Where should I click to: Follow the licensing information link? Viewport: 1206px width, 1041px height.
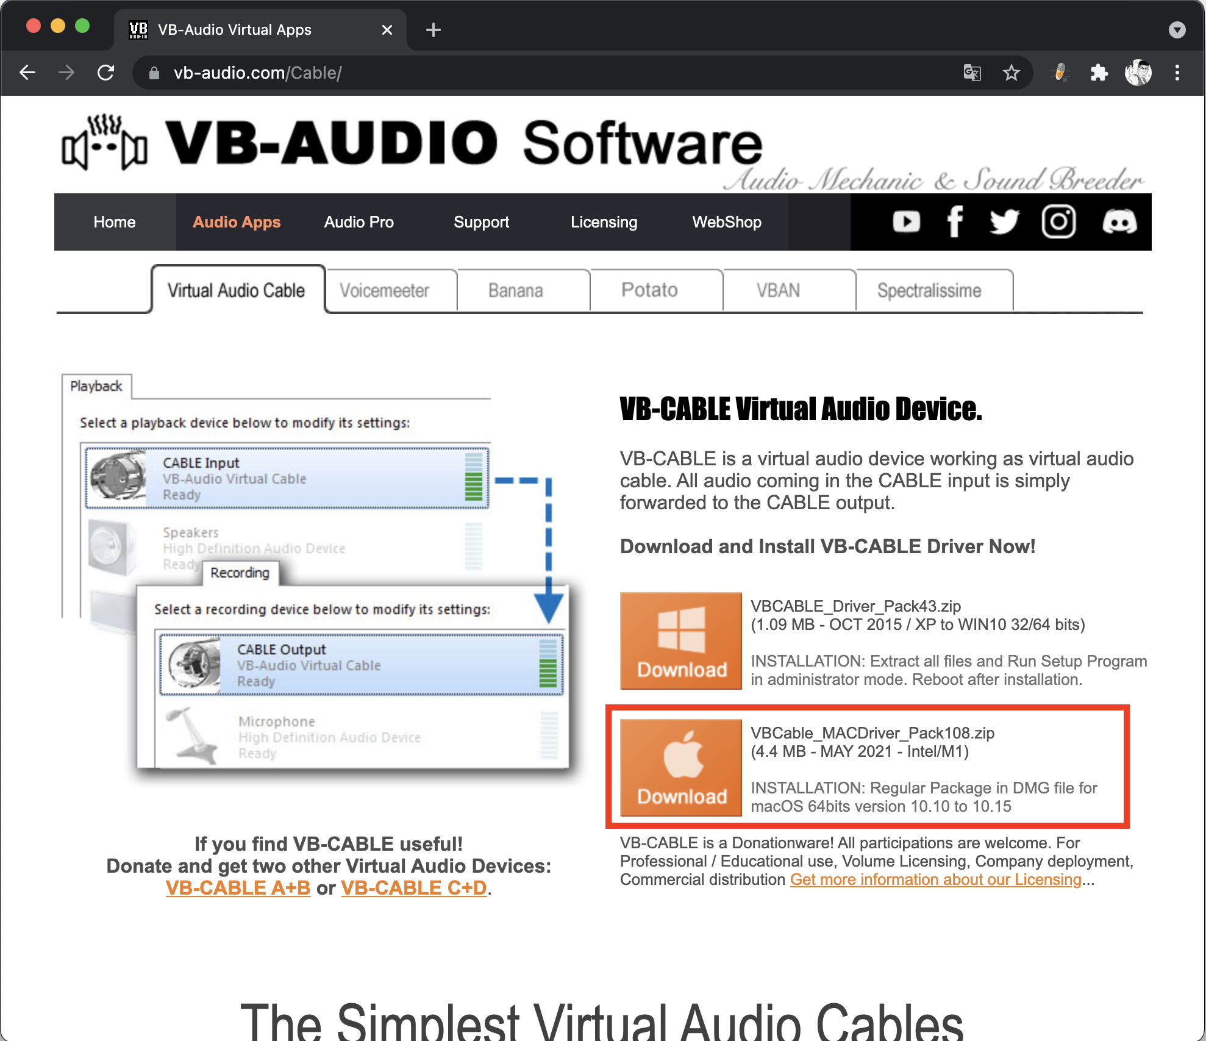(936, 880)
